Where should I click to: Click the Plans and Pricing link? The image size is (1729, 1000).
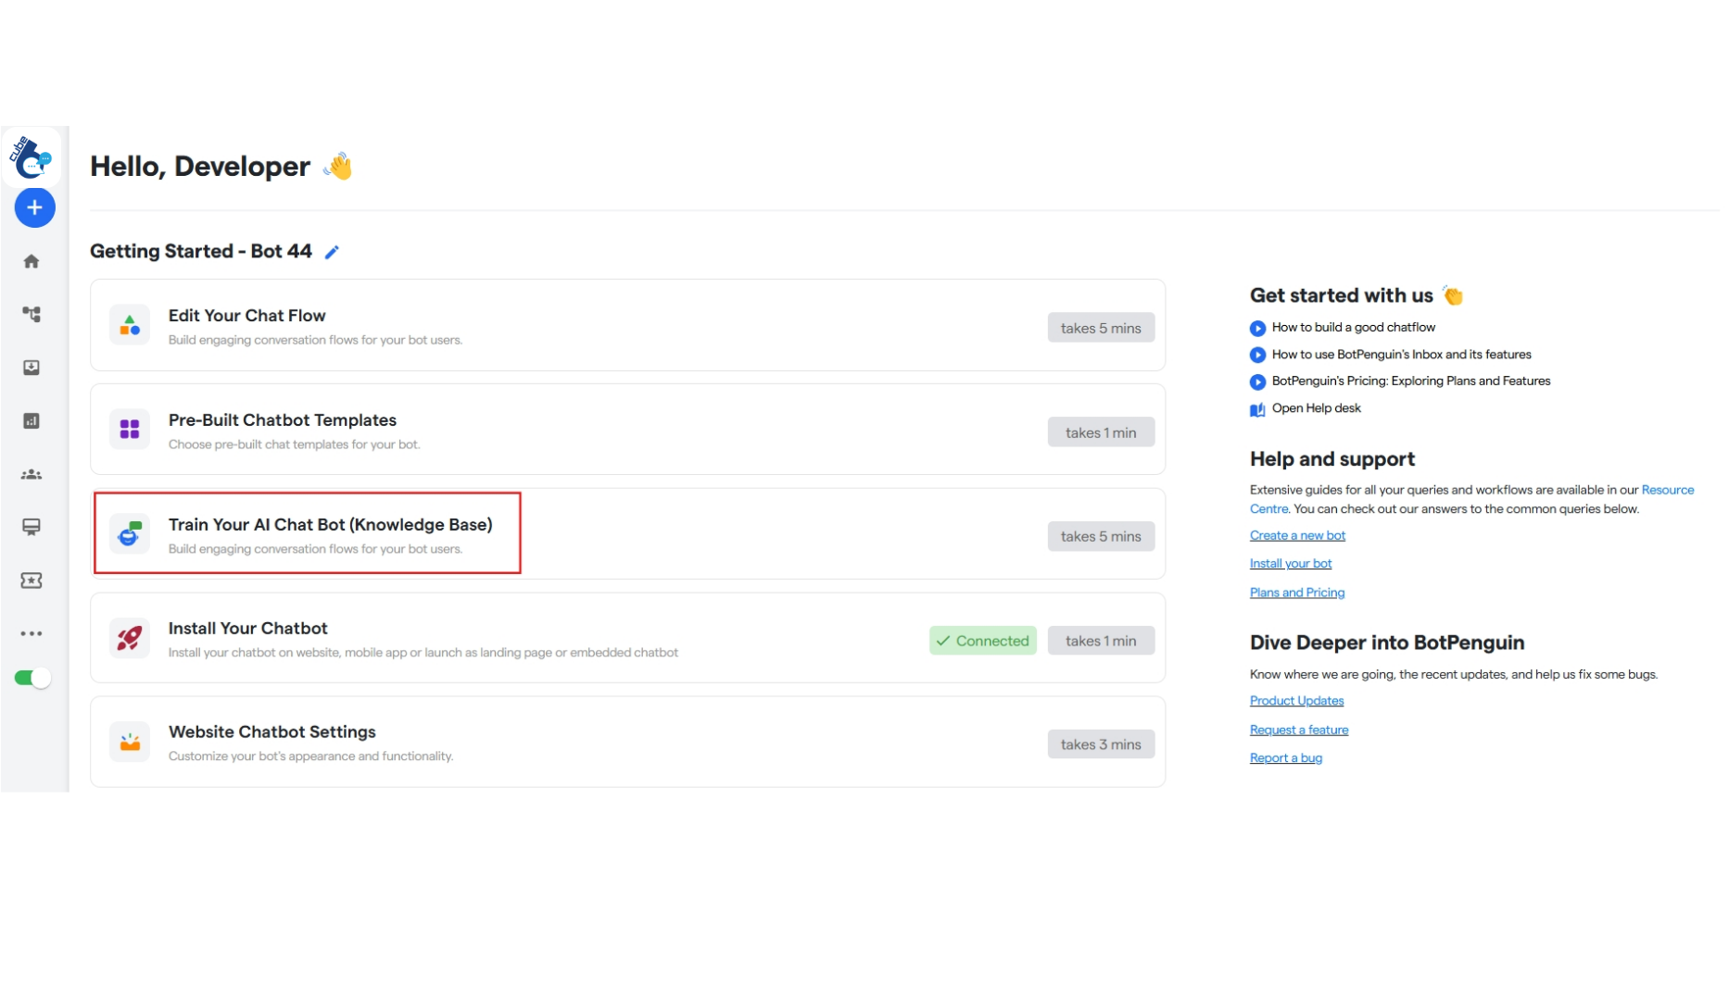click(1296, 593)
